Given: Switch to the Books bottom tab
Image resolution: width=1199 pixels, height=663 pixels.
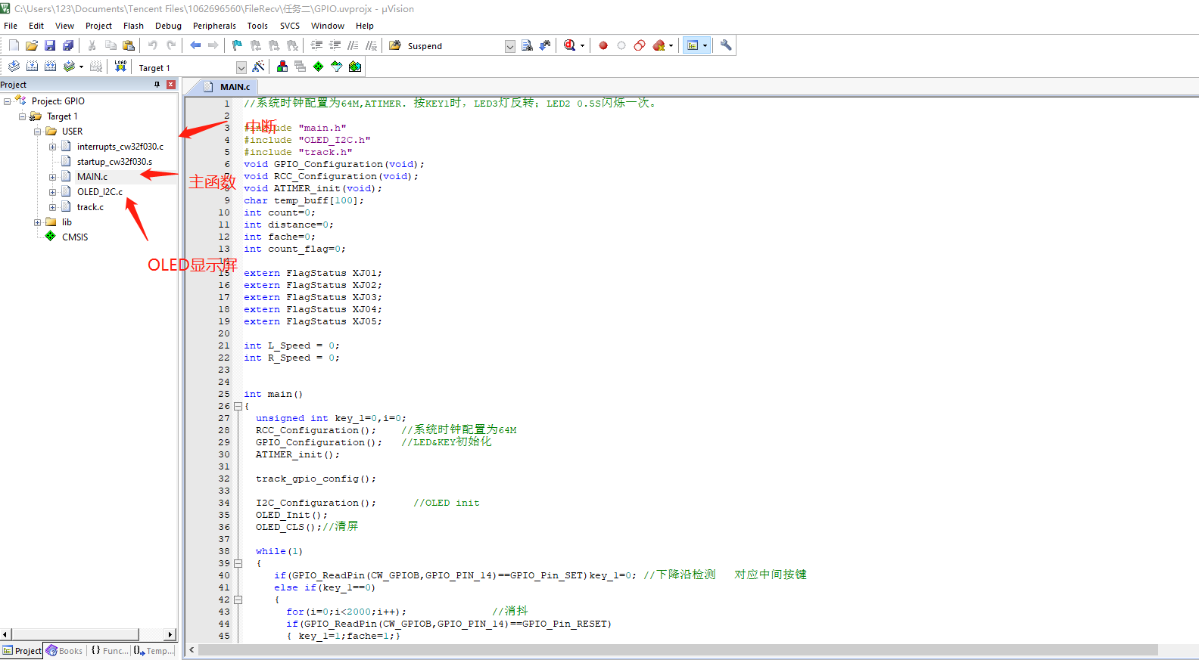Looking at the screenshot, I should (64, 651).
